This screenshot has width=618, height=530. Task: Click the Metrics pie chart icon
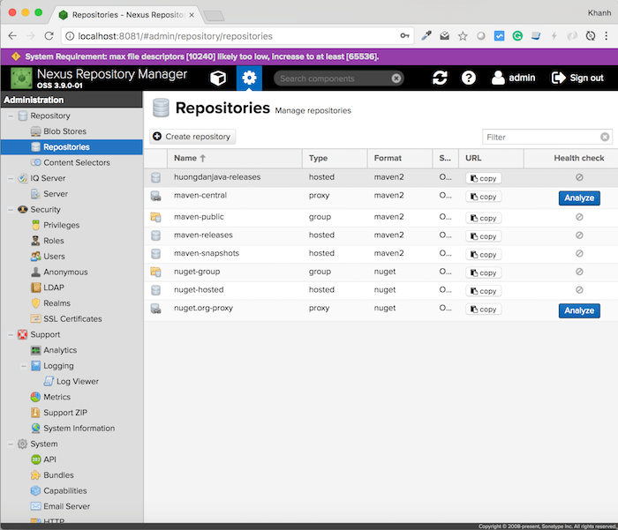pos(35,397)
